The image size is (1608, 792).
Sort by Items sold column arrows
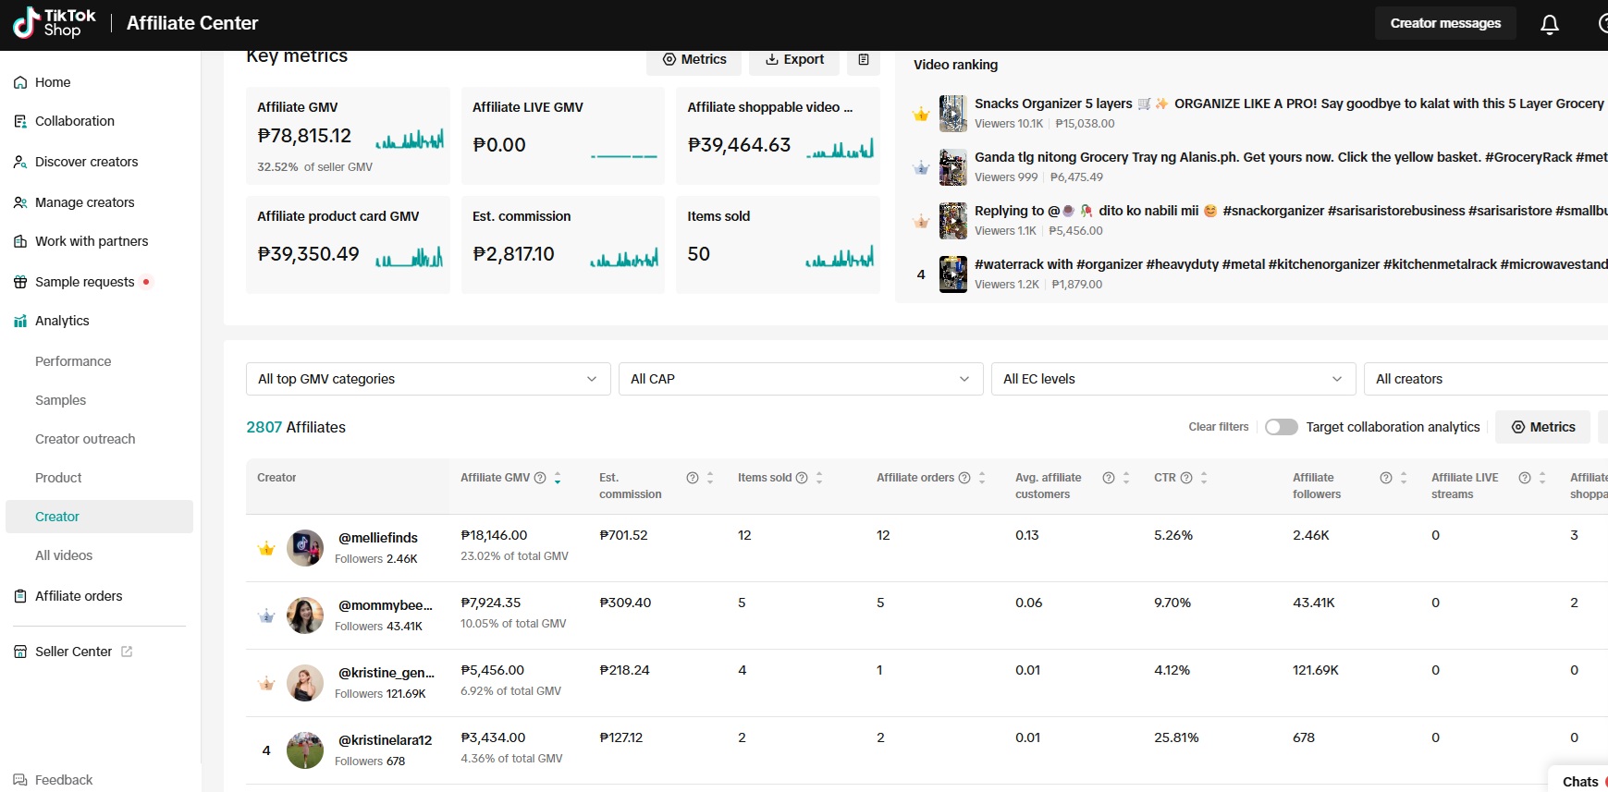tap(819, 478)
